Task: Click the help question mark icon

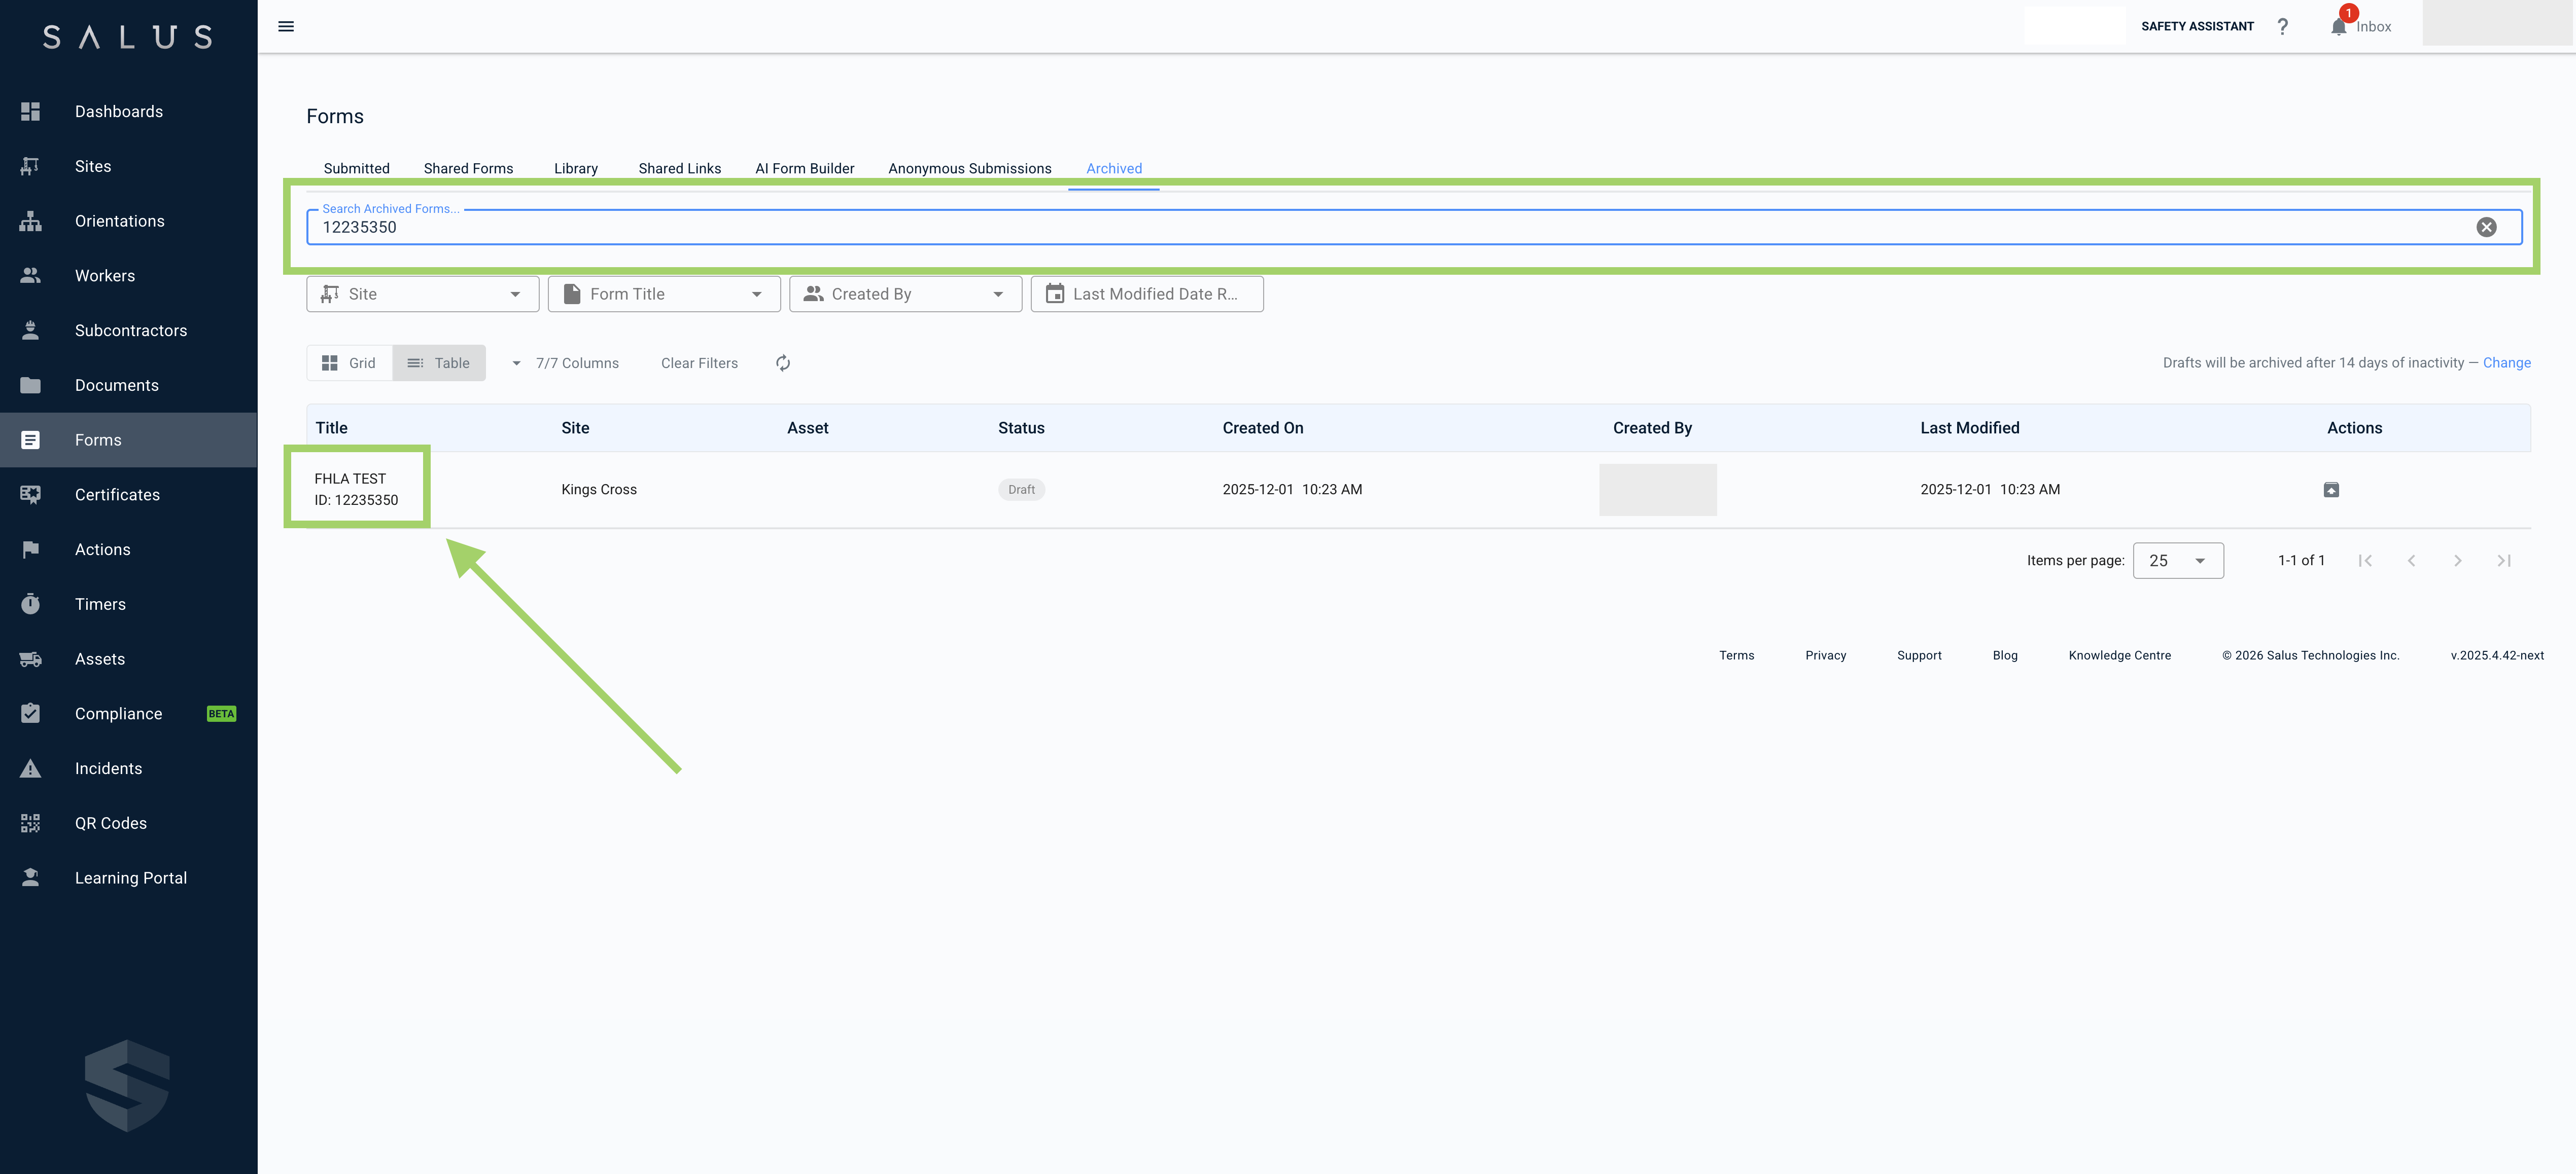Action: [2282, 26]
